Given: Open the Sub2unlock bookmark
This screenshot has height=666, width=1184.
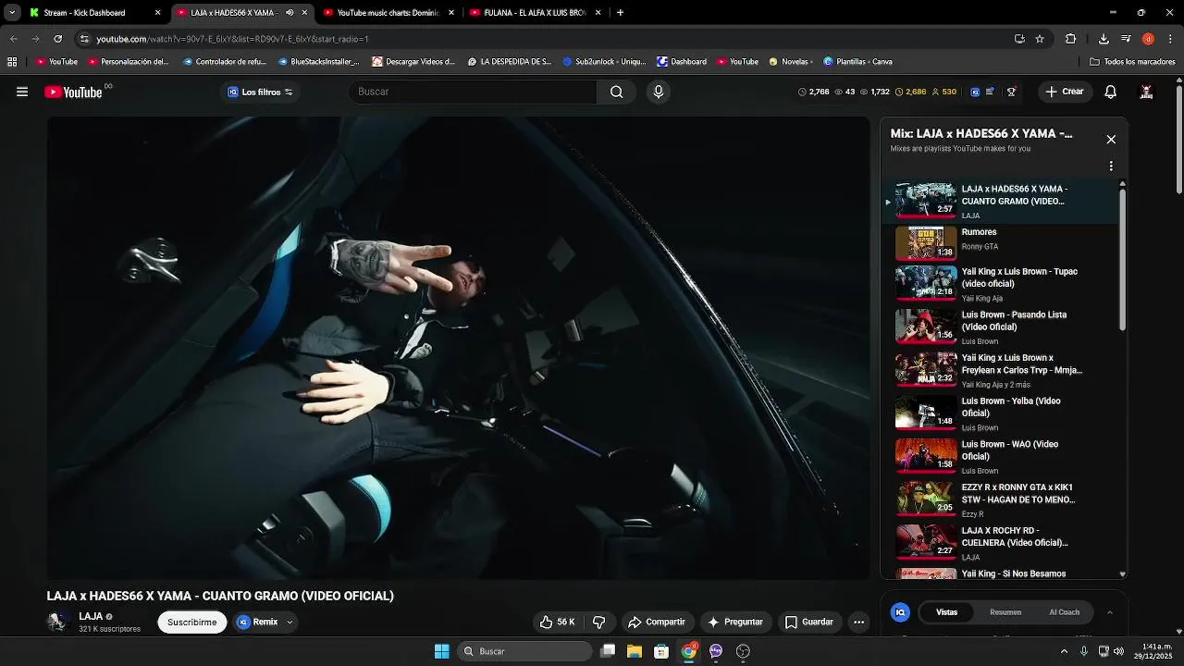Looking at the screenshot, I should (605, 62).
